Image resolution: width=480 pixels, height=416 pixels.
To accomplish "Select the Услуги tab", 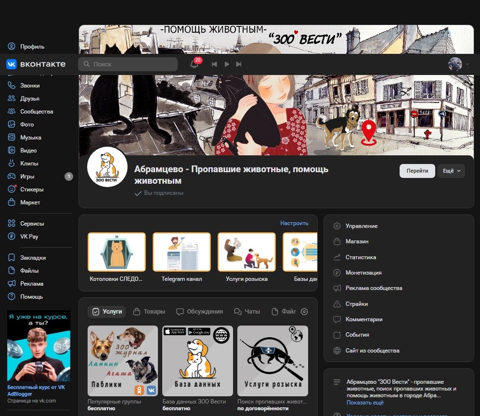I will pos(107,311).
